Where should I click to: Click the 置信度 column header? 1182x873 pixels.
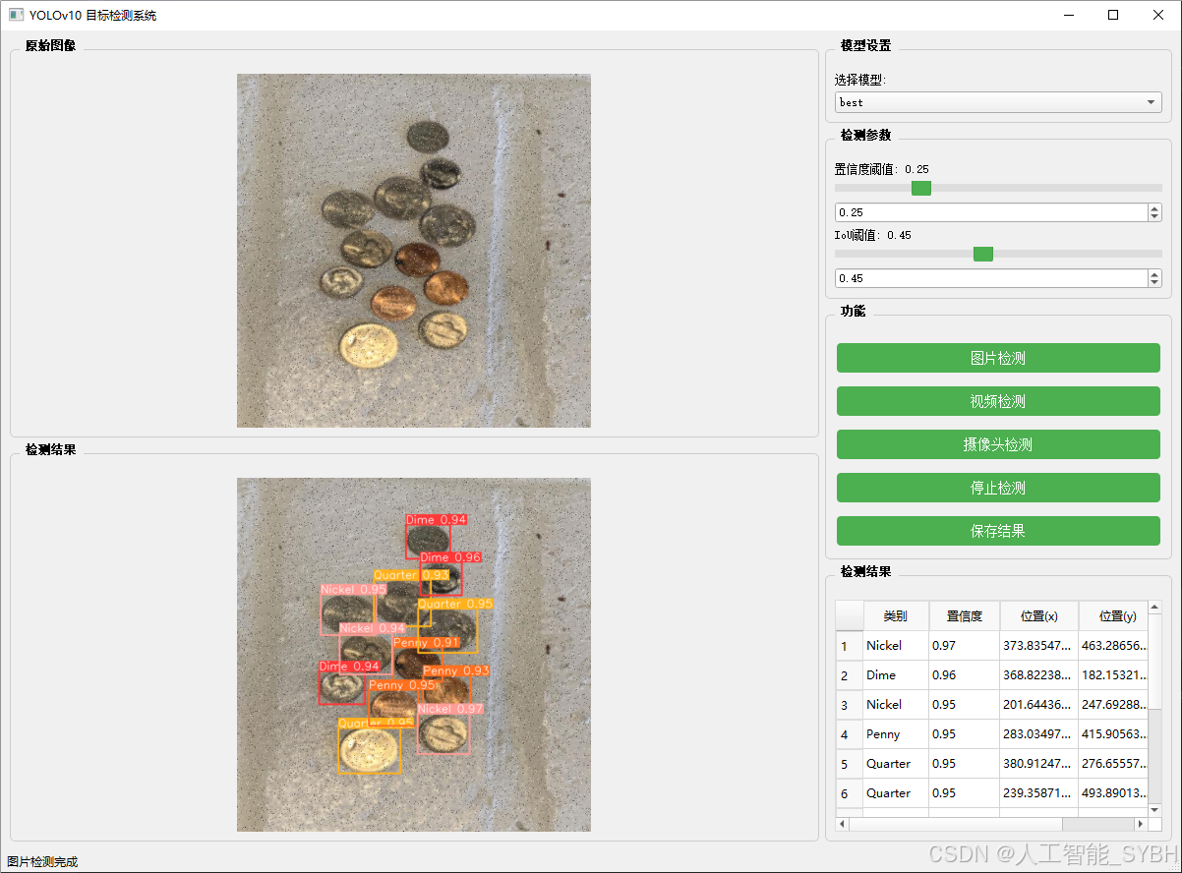coord(965,616)
